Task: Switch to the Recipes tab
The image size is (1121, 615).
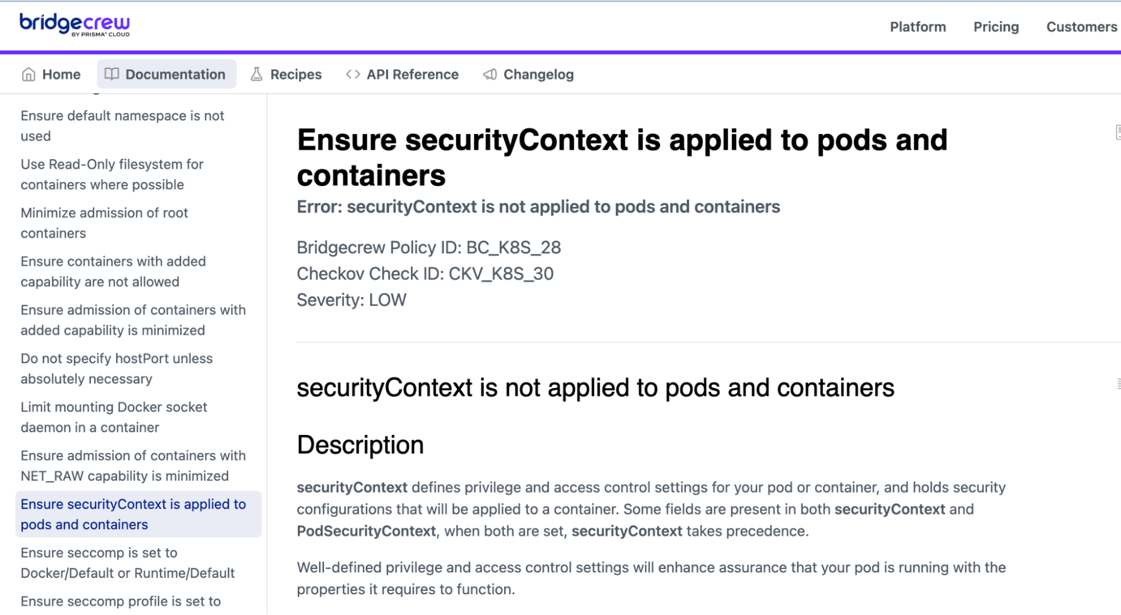Action: tap(286, 74)
